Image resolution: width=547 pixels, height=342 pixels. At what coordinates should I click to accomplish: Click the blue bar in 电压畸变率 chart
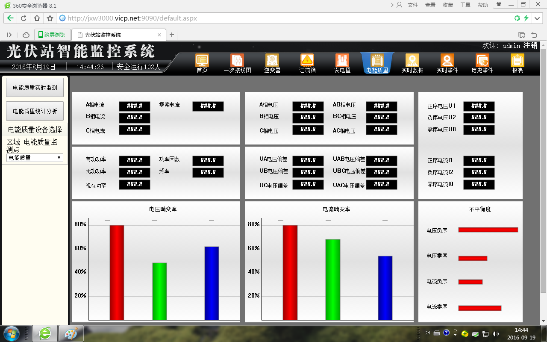click(x=212, y=283)
